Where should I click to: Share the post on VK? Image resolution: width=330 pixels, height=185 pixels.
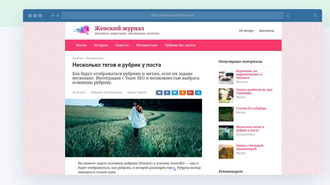pyautogui.click(x=159, y=93)
